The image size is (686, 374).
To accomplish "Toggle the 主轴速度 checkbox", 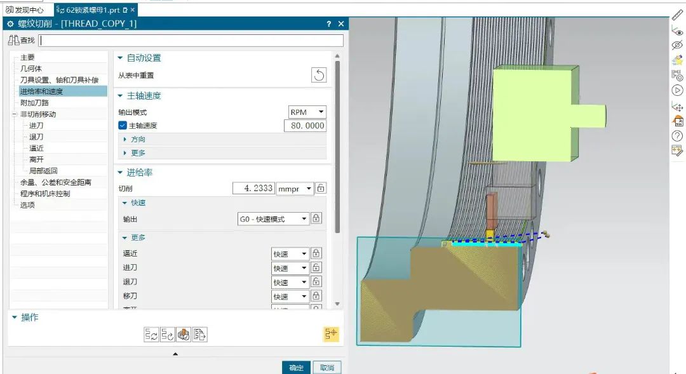I will pyautogui.click(x=123, y=126).
